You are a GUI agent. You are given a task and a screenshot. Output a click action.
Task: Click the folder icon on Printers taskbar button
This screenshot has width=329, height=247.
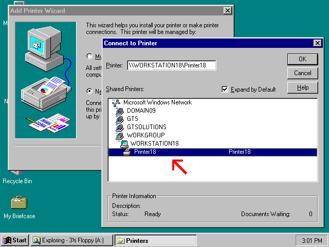[x=120, y=240]
